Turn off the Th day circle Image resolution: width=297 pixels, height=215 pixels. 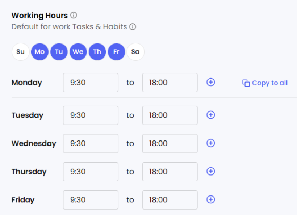point(97,52)
